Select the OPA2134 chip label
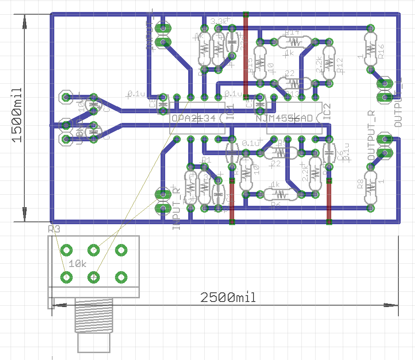The height and width of the screenshot is (360, 415). pos(193,118)
